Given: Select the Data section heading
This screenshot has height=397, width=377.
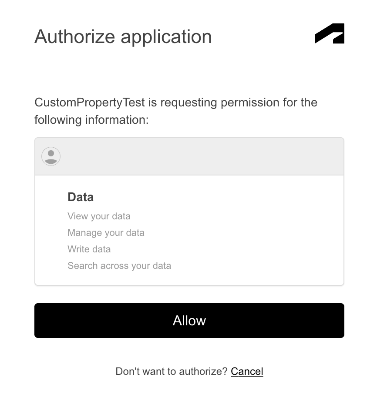Looking at the screenshot, I should [81, 197].
